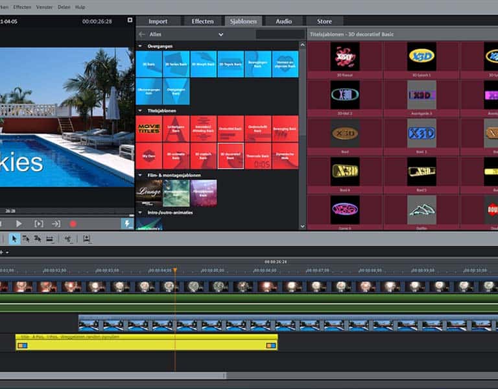The width and height of the screenshot is (498, 389).
Task: Open the Audio tab
Action: tap(283, 21)
